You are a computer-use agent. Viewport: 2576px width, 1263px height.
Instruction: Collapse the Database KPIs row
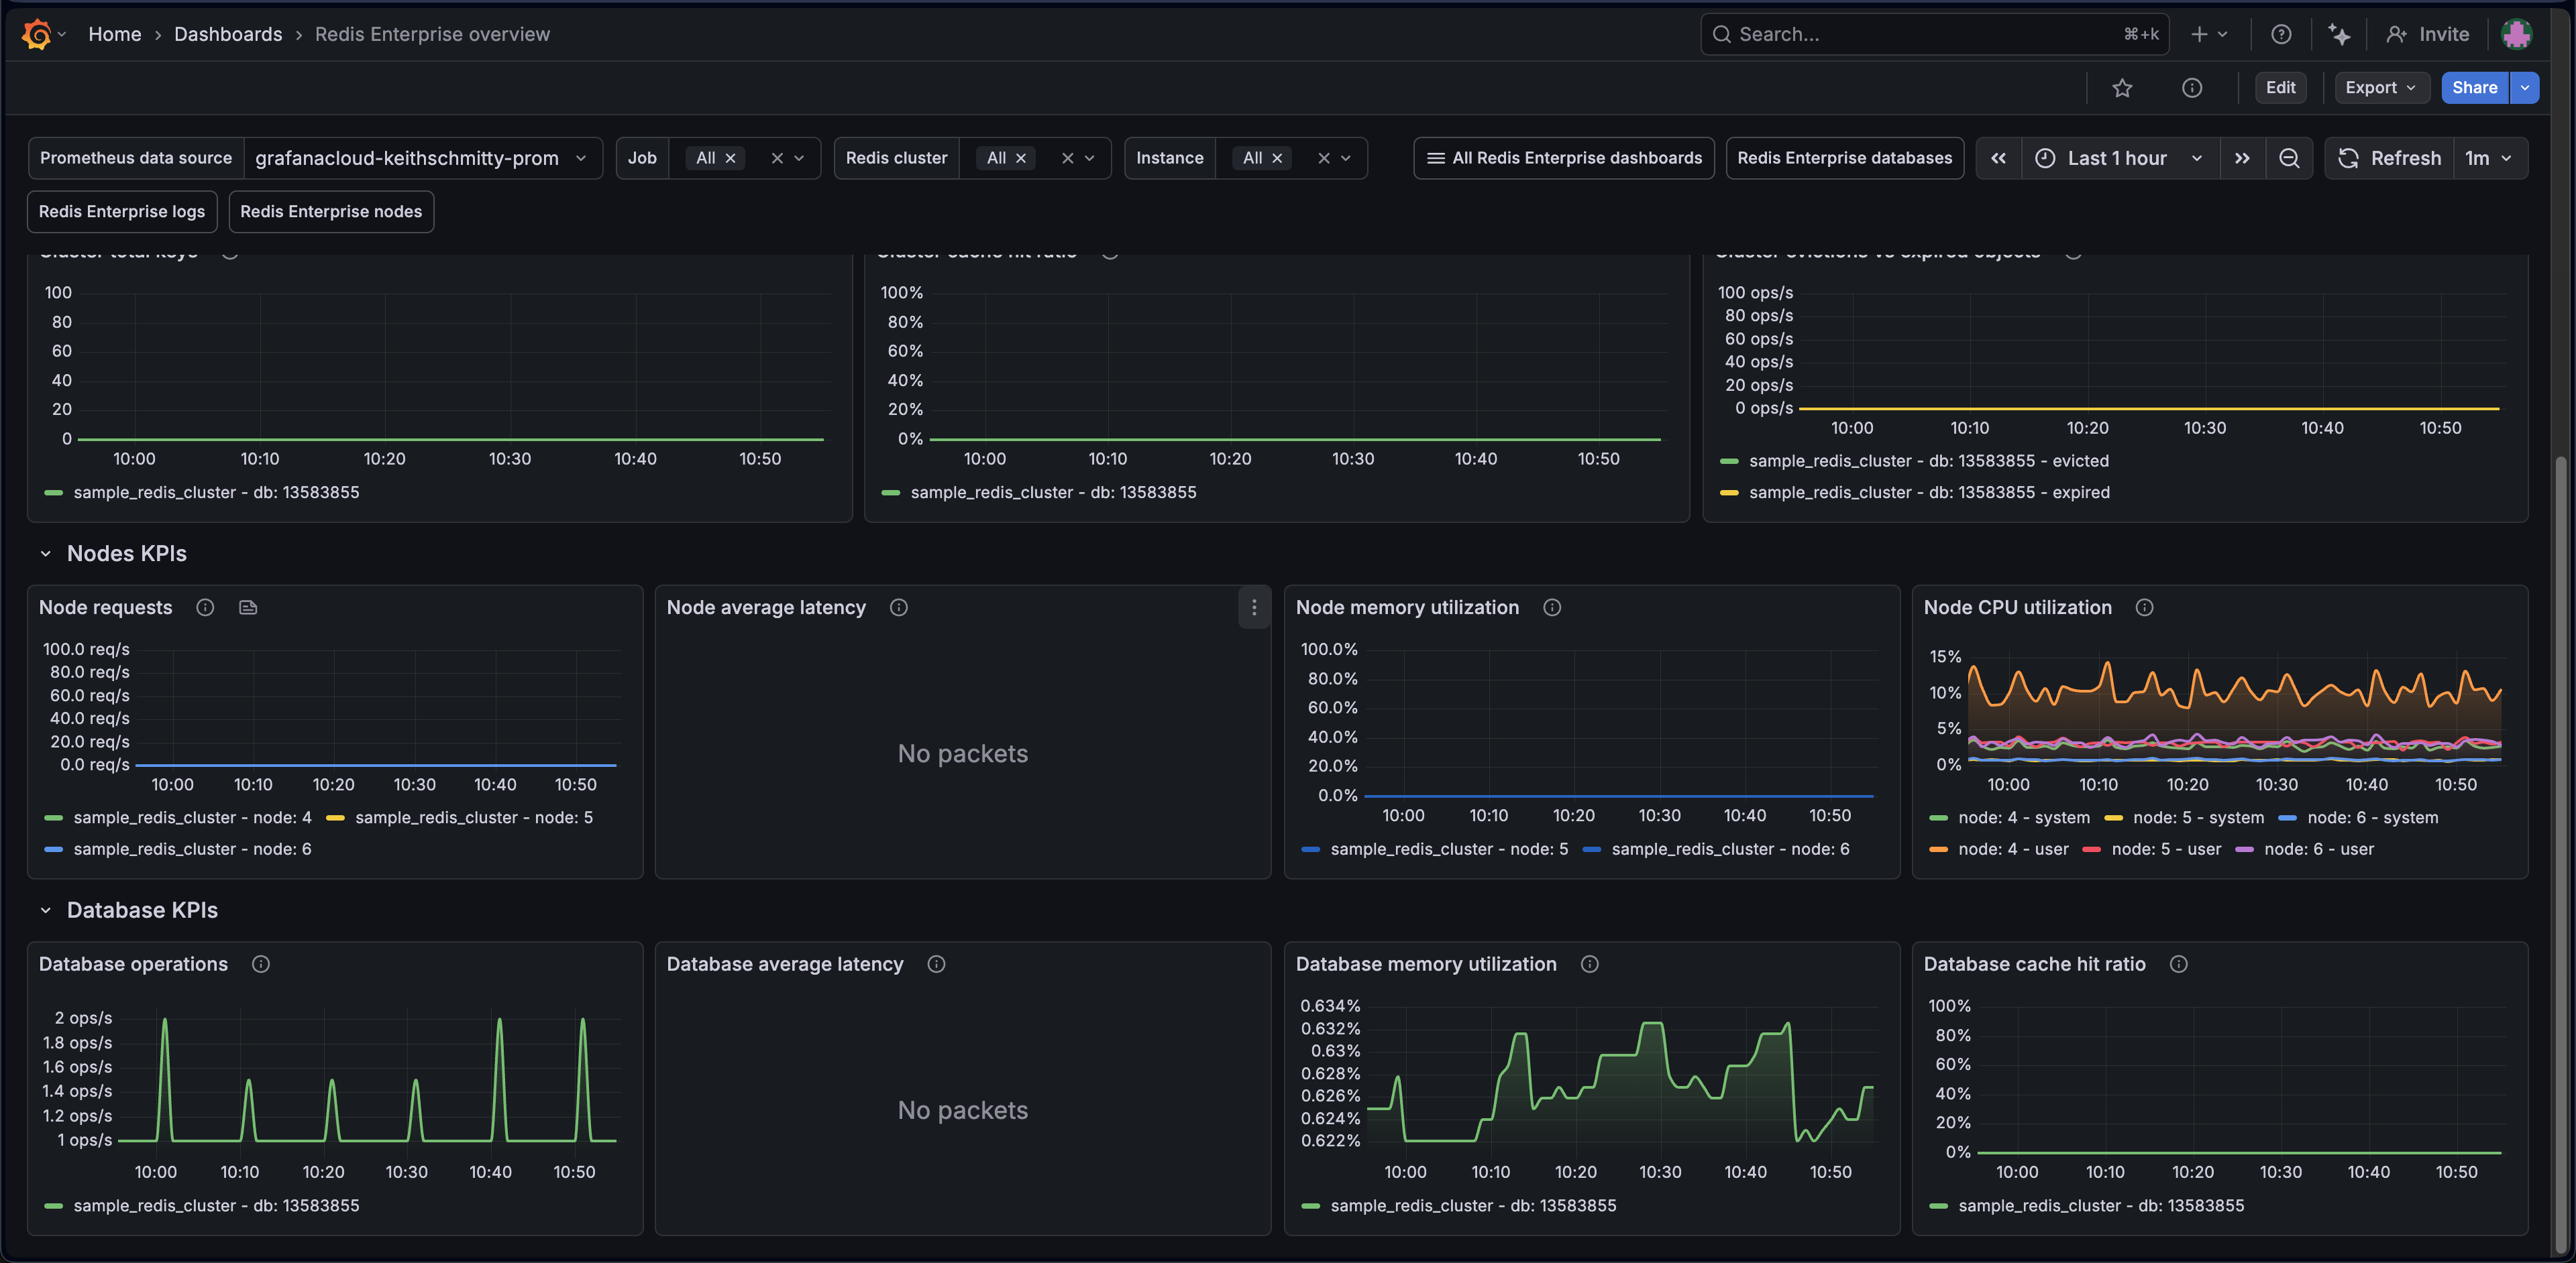pyautogui.click(x=45, y=910)
